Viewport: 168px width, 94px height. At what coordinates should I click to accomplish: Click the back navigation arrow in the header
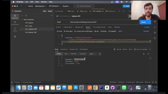[x=22, y=6]
